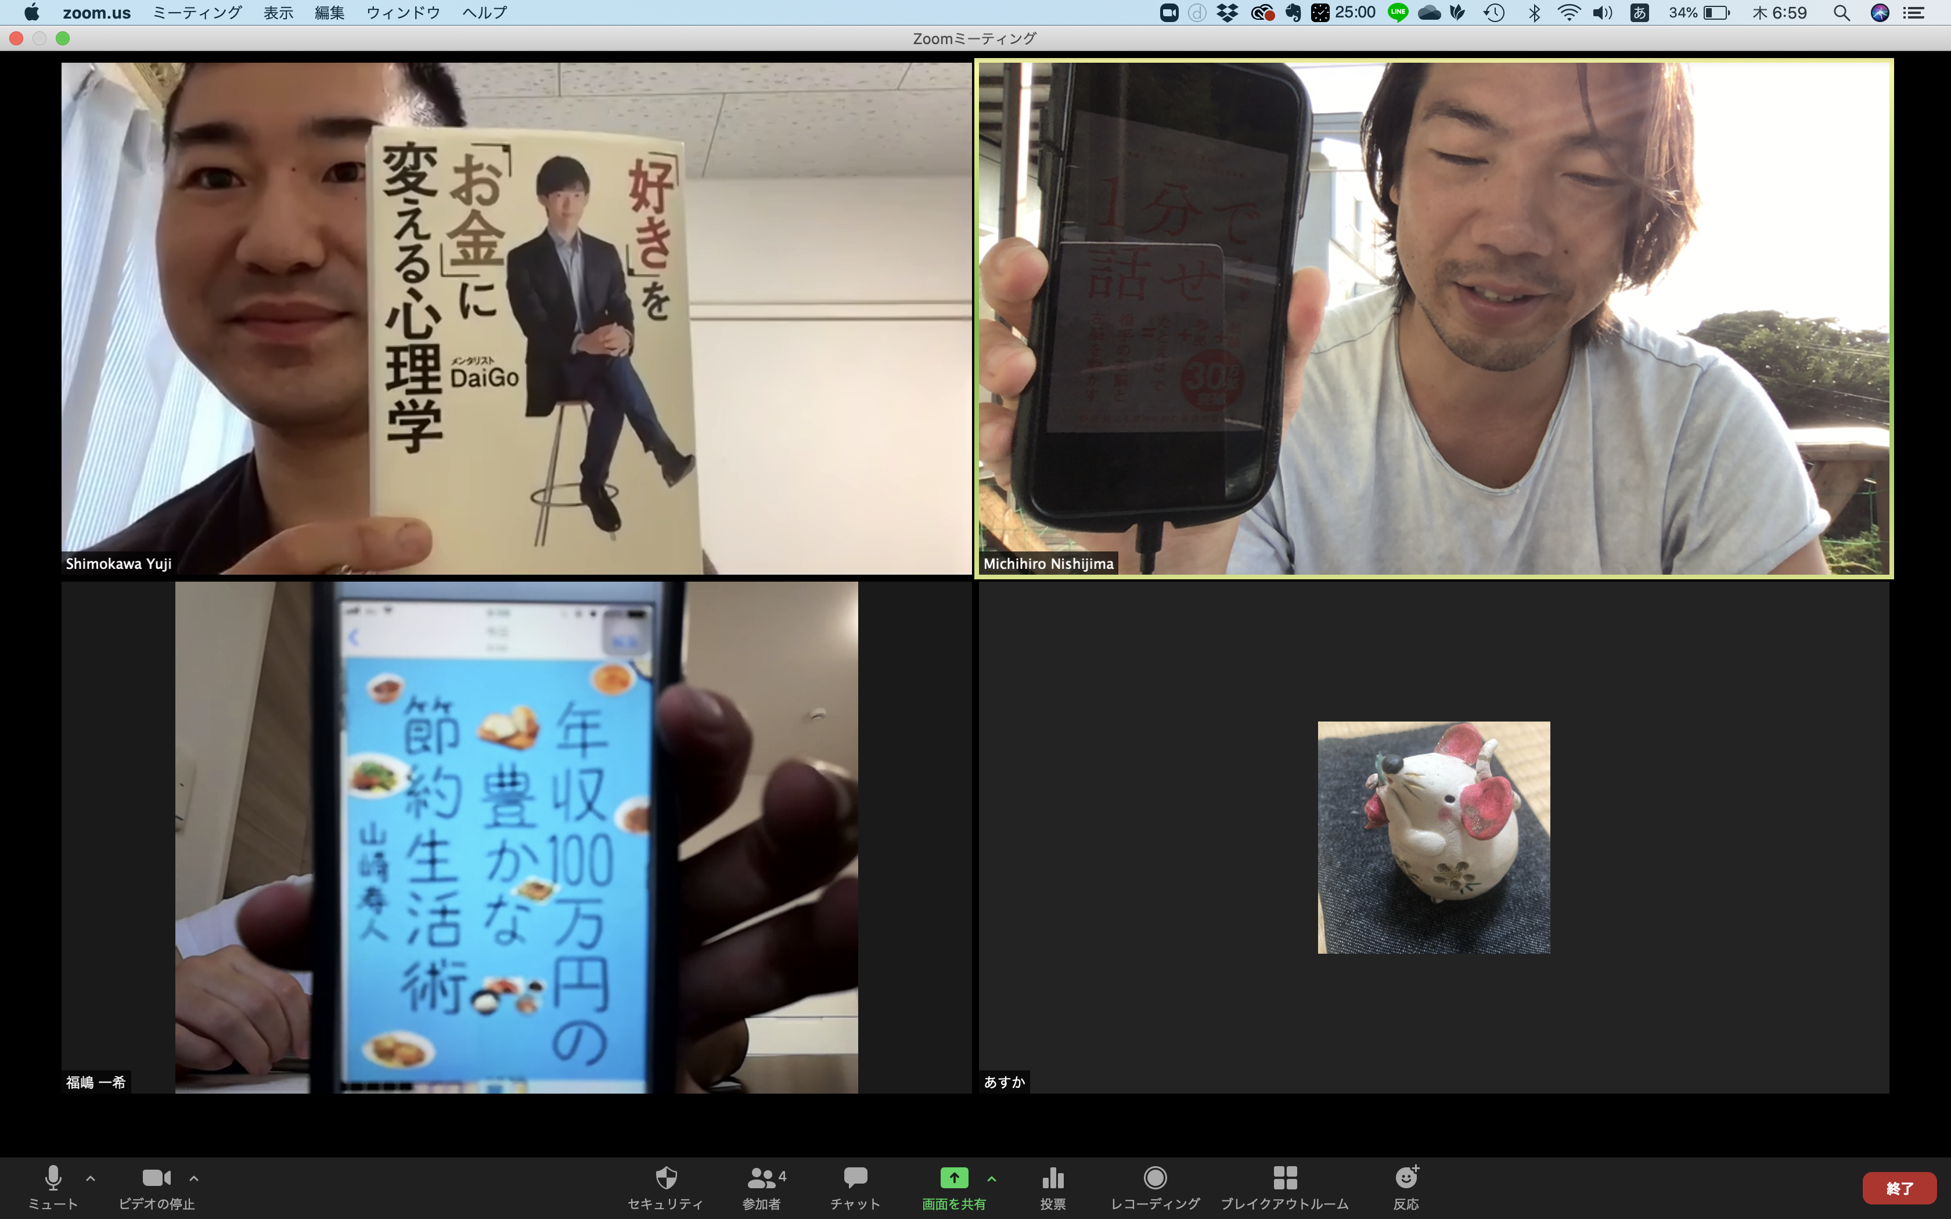Open the 編集 menu

click(x=330, y=12)
